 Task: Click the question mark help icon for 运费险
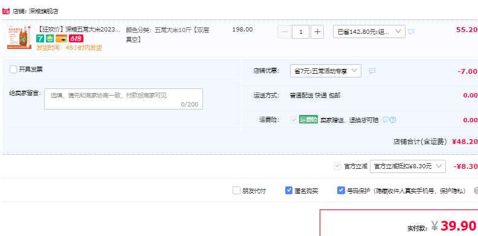tap(393, 120)
